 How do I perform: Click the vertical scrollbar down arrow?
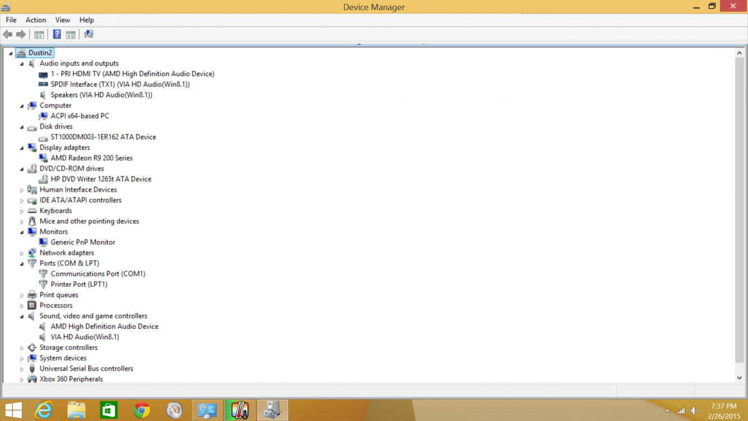click(x=739, y=378)
